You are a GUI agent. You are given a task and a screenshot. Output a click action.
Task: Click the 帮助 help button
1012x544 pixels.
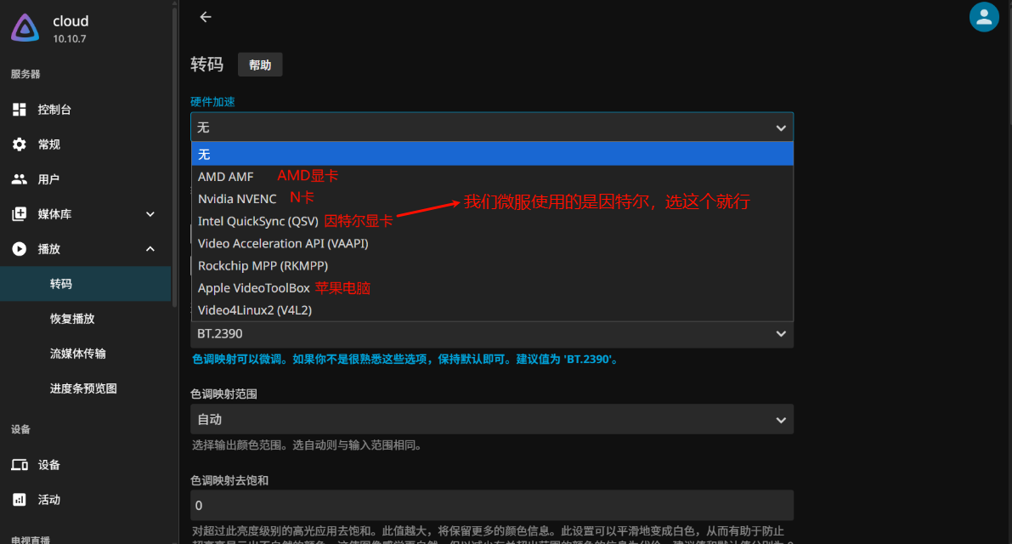[x=260, y=65]
